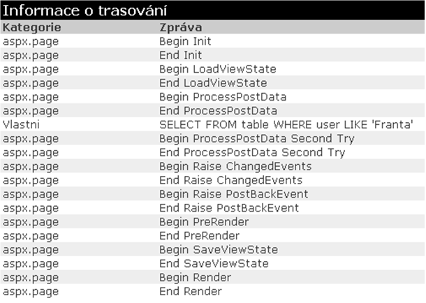Select End Raise ChangedEvents message

tap(230, 180)
